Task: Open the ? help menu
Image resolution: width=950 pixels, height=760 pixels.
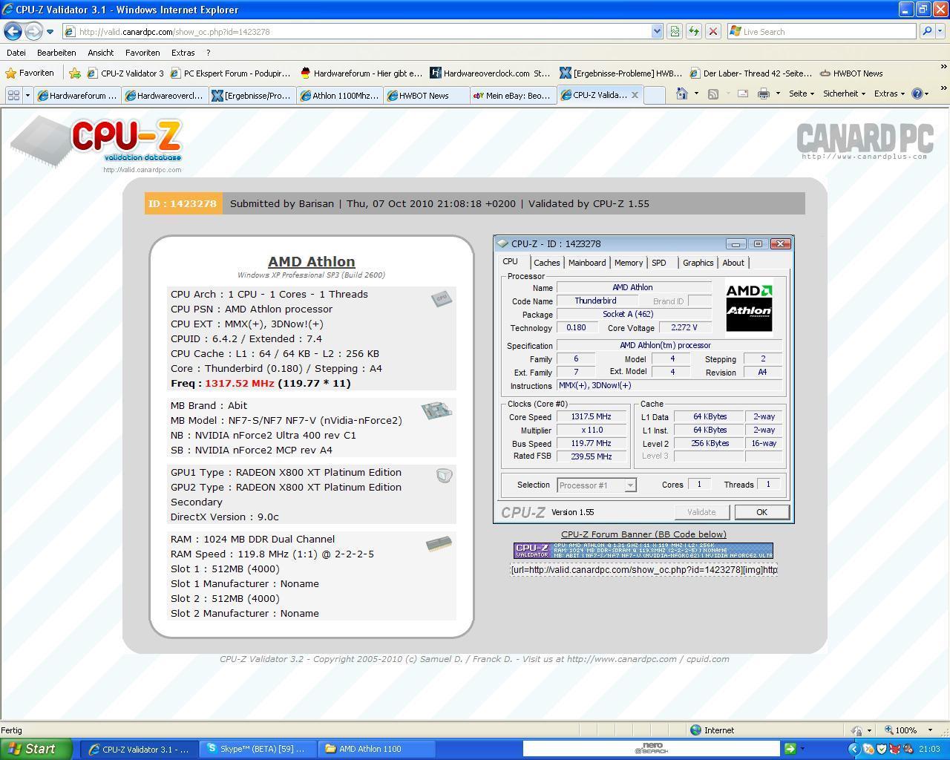Action: (208, 53)
